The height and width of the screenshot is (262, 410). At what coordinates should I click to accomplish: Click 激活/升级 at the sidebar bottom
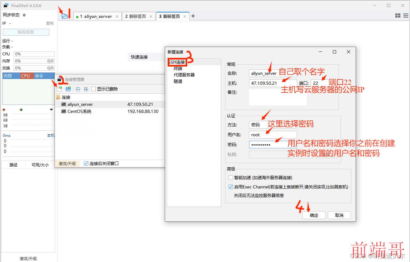pos(28,258)
